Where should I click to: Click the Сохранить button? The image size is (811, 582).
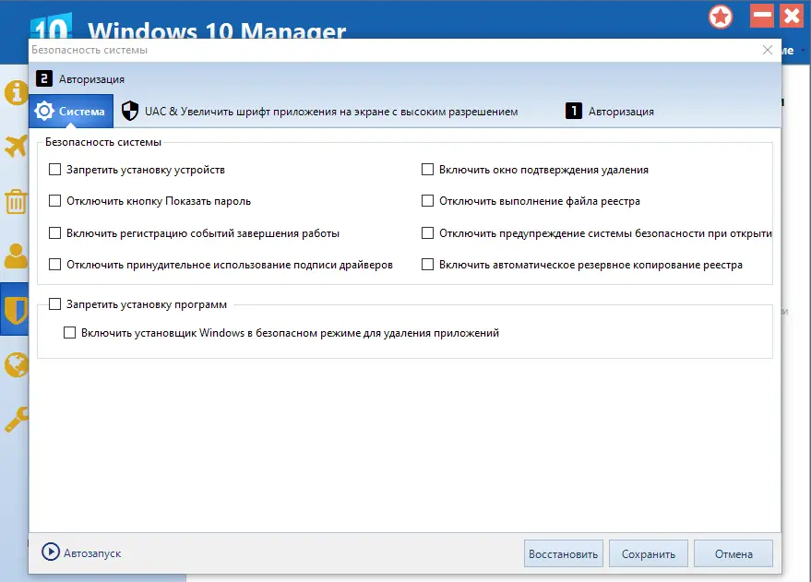649,553
